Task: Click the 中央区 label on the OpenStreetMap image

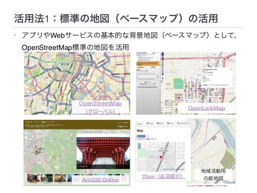Action: [86, 81]
